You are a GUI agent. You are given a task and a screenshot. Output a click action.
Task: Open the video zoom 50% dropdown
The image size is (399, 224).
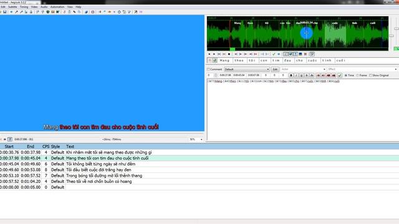(196, 139)
